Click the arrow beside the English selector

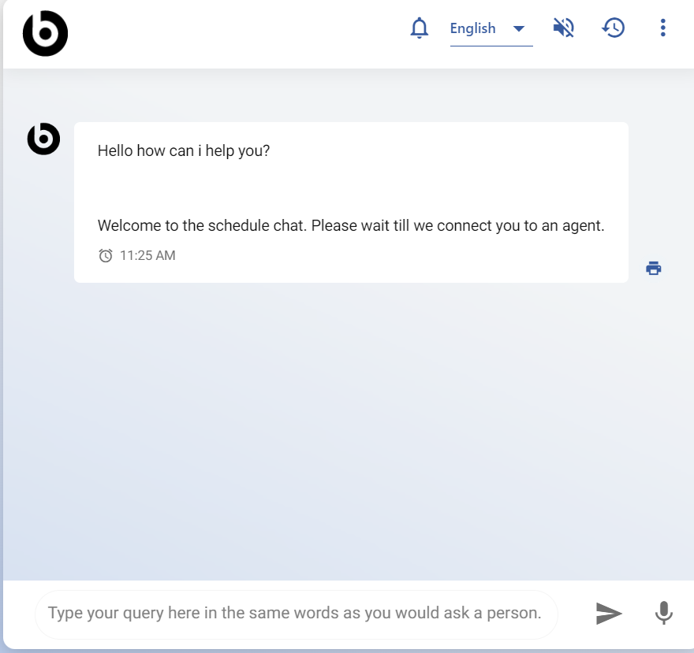519,29
